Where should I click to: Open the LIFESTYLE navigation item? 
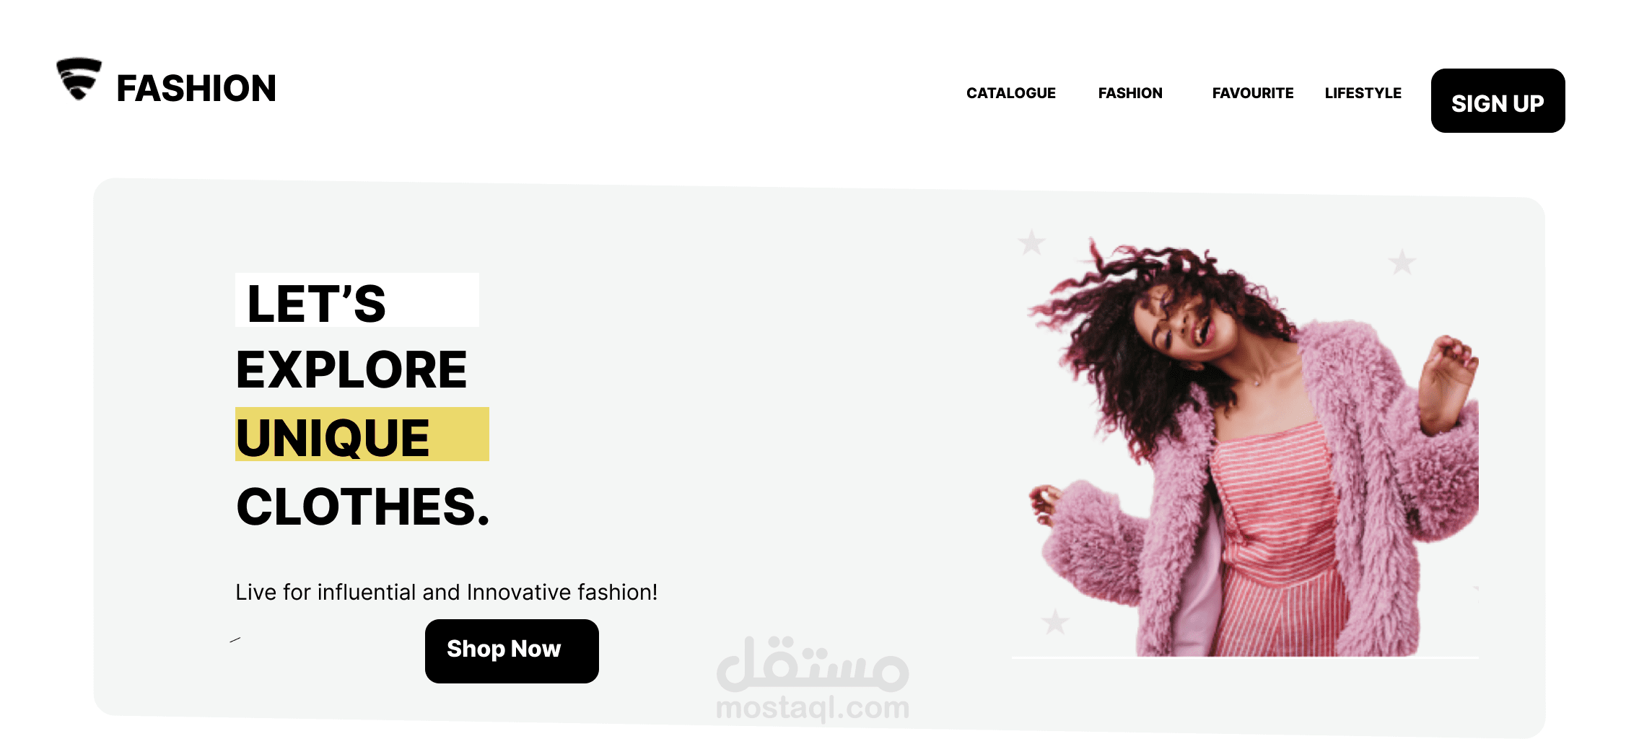point(1363,93)
